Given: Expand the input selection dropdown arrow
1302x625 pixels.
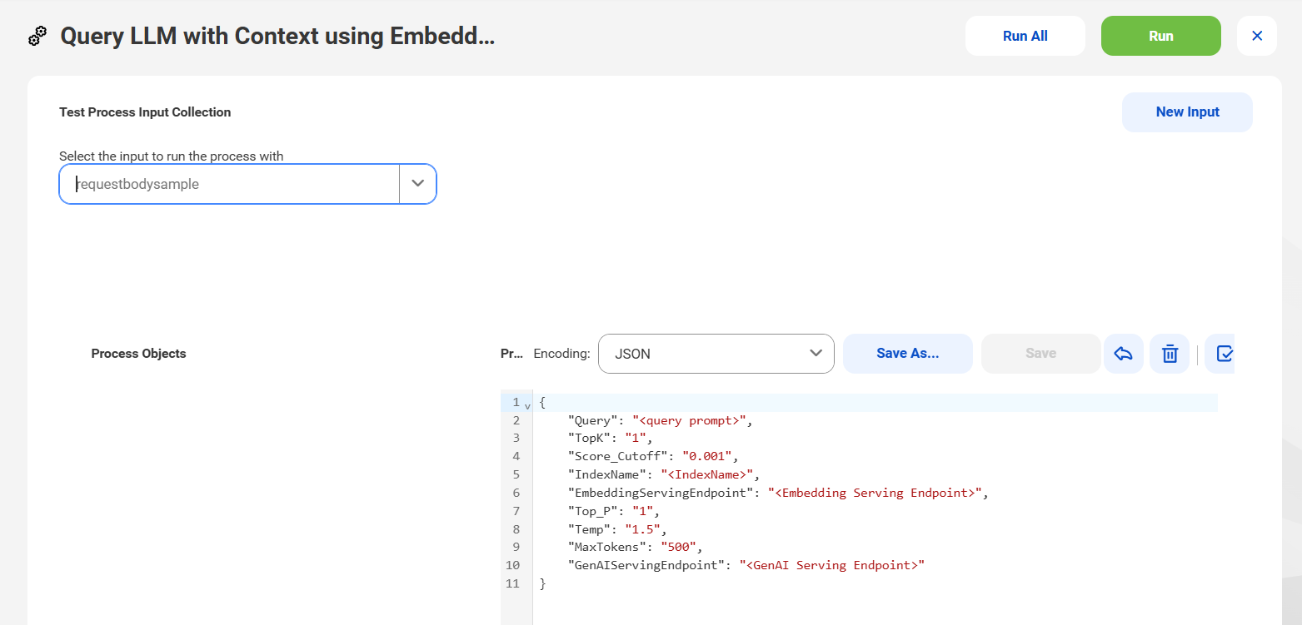Looking at the screenshot, I should (x=418, y=184).
